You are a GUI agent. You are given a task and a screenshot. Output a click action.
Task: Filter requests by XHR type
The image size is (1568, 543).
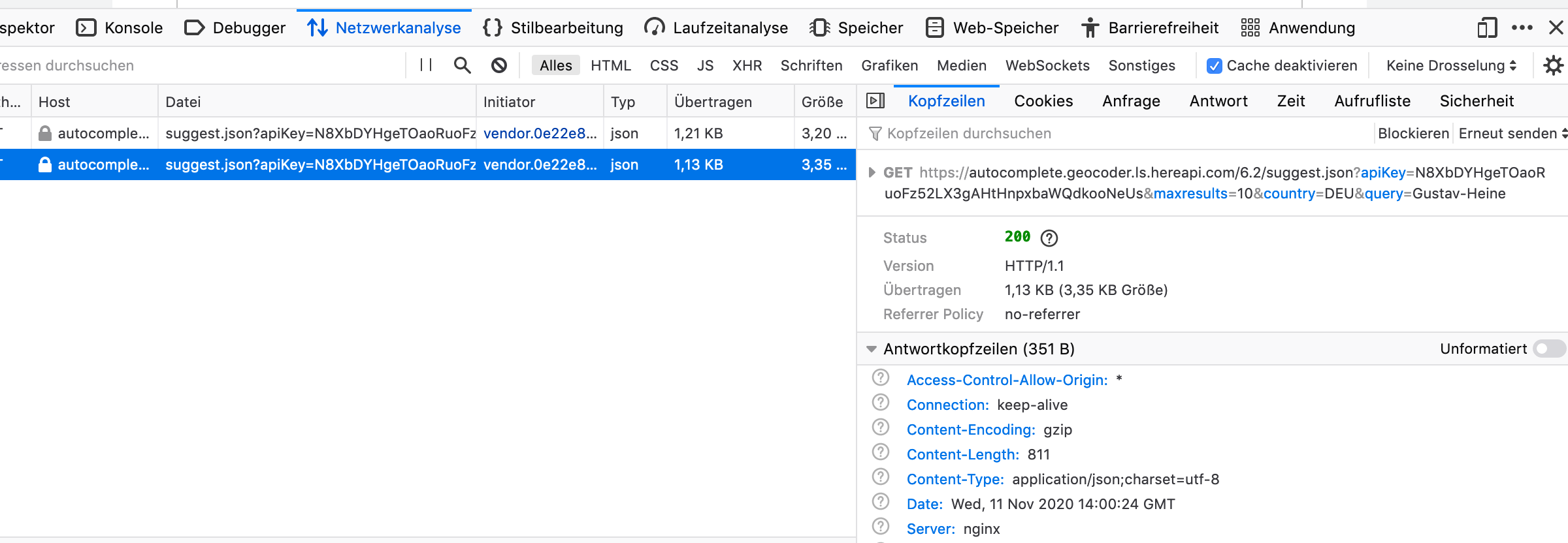(747, 66)
